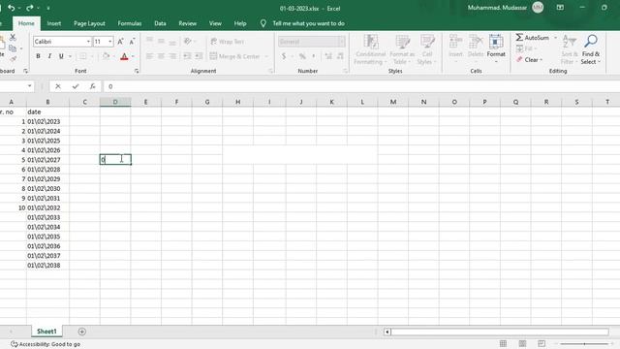Add a new sheet with plus button

coord(81,332)
